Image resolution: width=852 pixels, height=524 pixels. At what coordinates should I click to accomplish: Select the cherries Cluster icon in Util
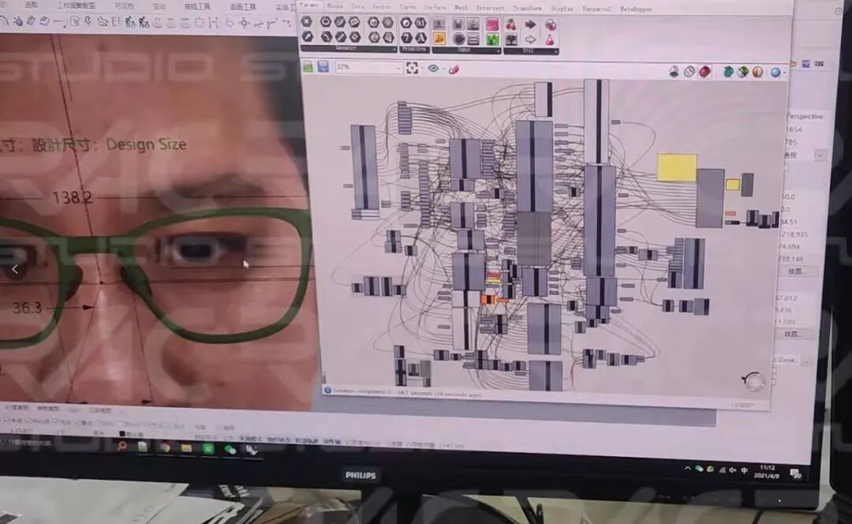click(x=510, y=24)
